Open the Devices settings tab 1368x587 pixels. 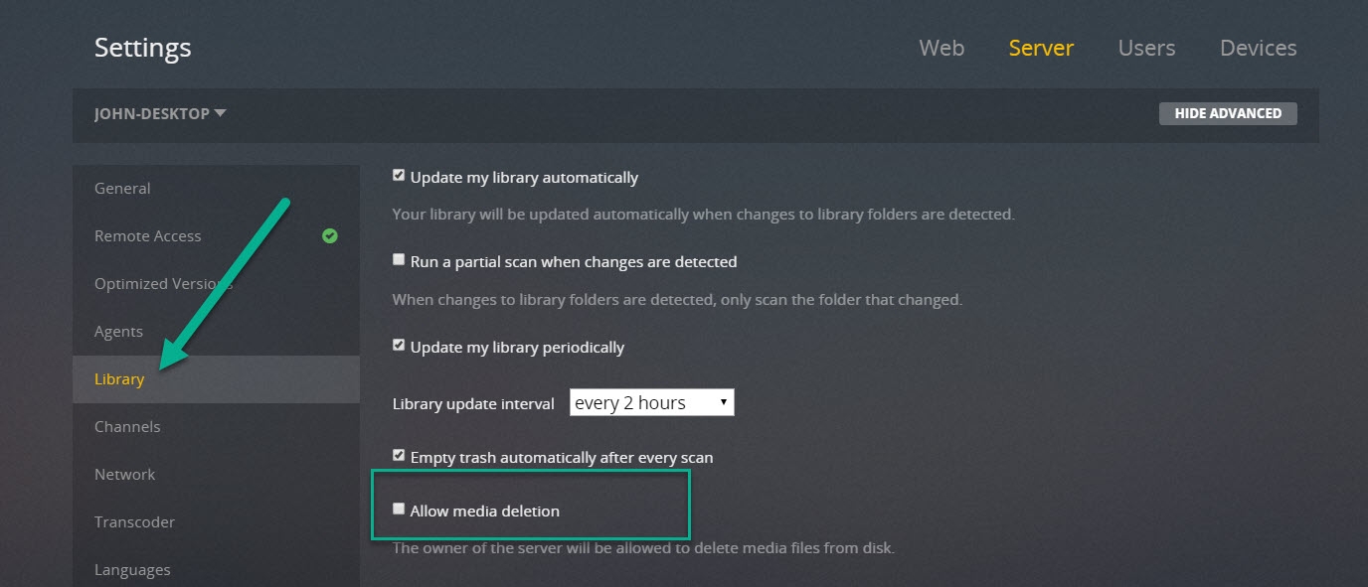point(1258,48)
